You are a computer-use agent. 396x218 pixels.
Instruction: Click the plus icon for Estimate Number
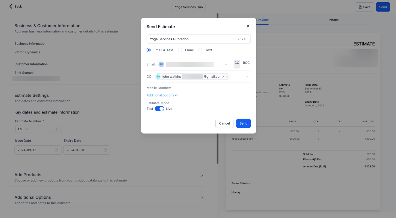[57, 129]
